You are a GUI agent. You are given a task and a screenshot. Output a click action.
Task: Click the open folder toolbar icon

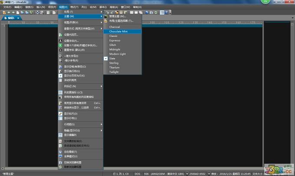pyautogui.click(x=22, y=13)
